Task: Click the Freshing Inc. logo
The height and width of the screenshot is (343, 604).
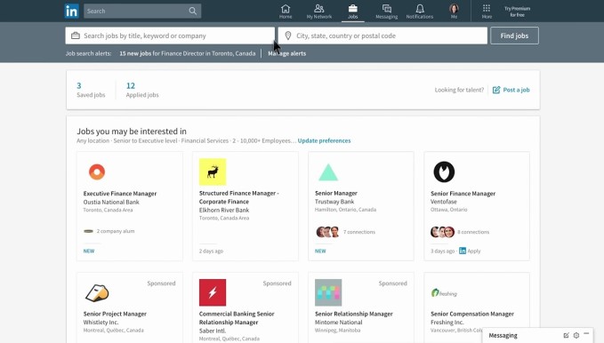Action: tap(444, 293)
